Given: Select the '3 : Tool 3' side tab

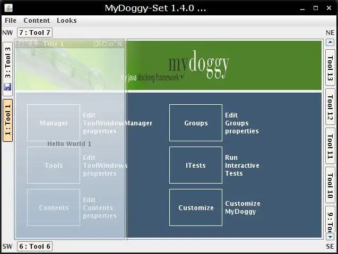Looking at the screenshot, I should 8,69.
